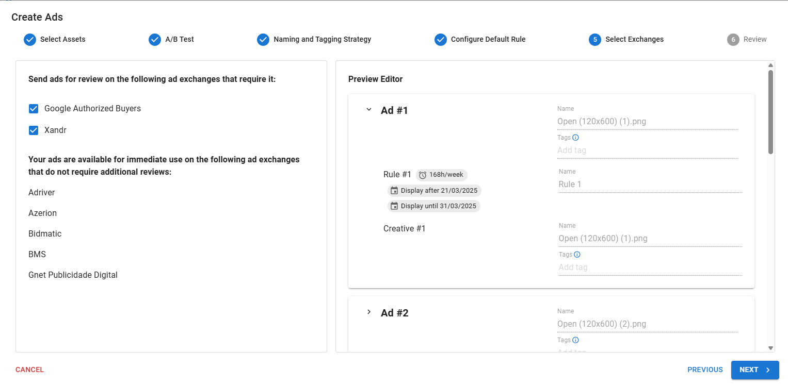Click the Preview Editor scrollbar down arrow
The image size is (788, 386).
pos(770,348)
